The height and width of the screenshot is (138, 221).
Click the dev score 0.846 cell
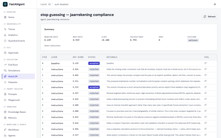click(x=76, y=123)
